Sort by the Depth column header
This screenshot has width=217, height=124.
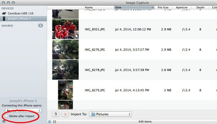[200, 7]
